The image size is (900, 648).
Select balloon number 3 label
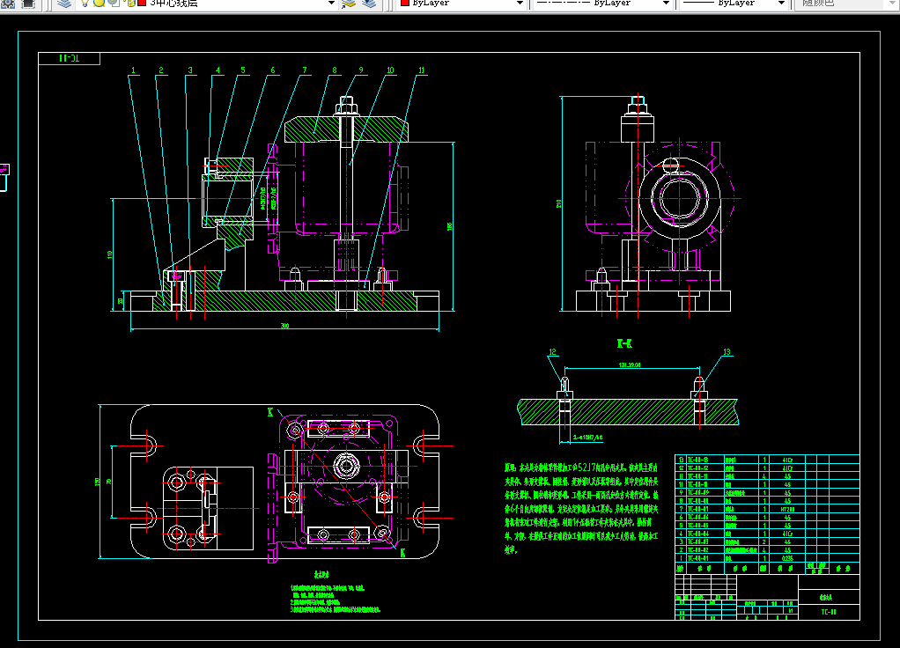[190, 70]
